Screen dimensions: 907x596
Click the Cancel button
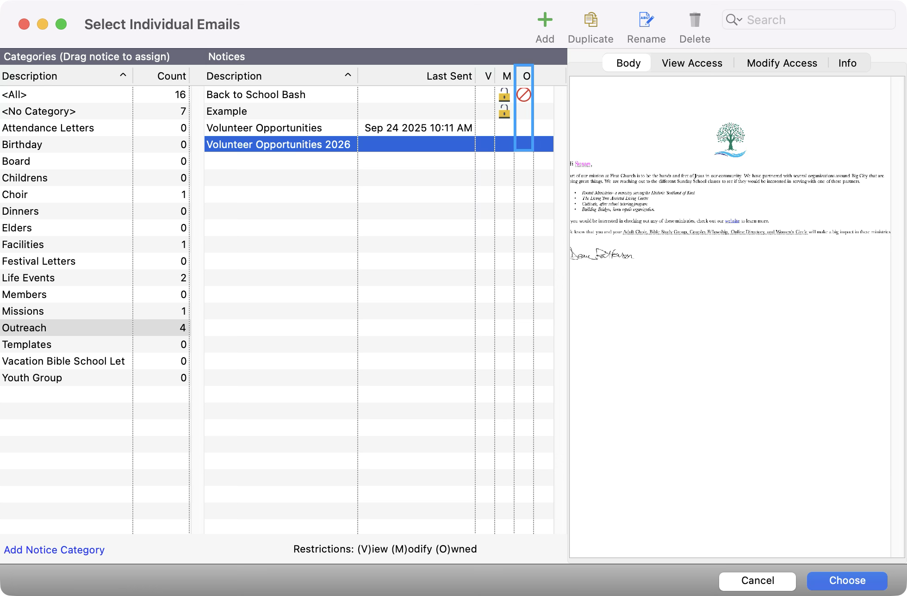point(757,581)
